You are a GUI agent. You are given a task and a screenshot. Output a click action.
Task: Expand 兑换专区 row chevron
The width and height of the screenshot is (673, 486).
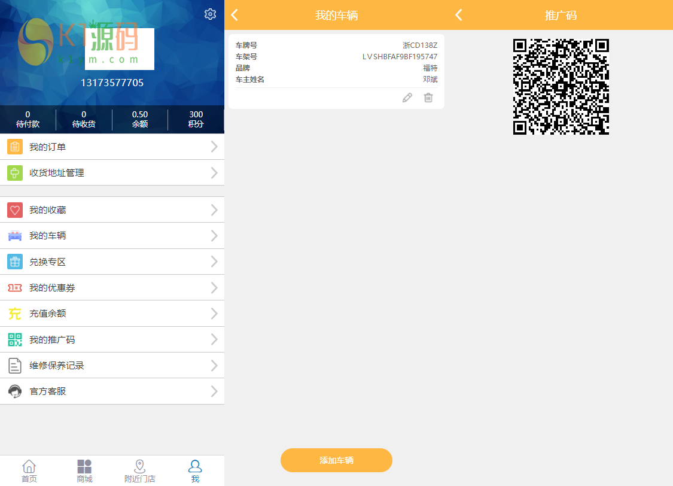point(214,262)
